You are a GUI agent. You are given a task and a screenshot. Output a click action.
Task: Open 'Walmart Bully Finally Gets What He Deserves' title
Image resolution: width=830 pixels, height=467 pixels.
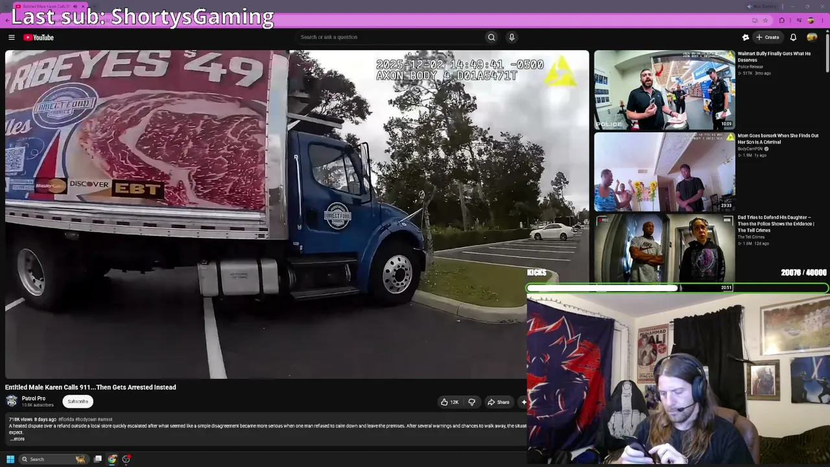774,57
